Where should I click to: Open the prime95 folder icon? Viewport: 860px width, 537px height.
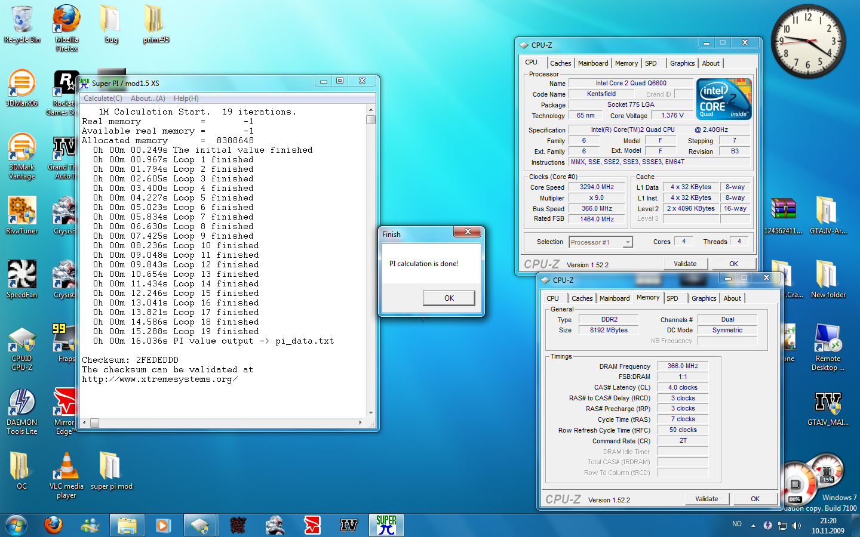coord(156,24)
